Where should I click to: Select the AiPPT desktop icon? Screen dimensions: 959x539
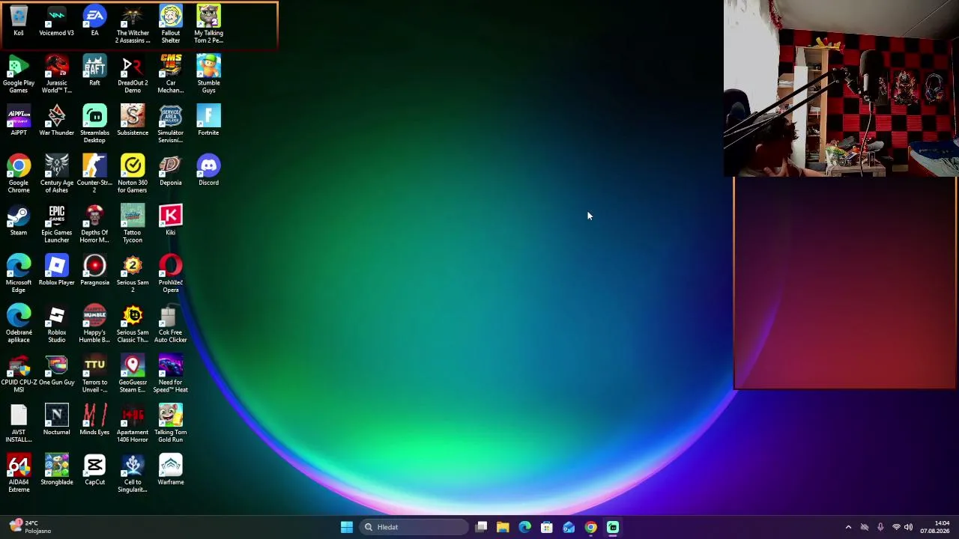click(19, 121)
